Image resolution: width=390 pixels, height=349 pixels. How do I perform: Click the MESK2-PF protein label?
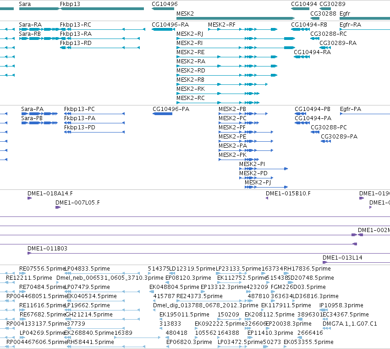tap(232, 127)
